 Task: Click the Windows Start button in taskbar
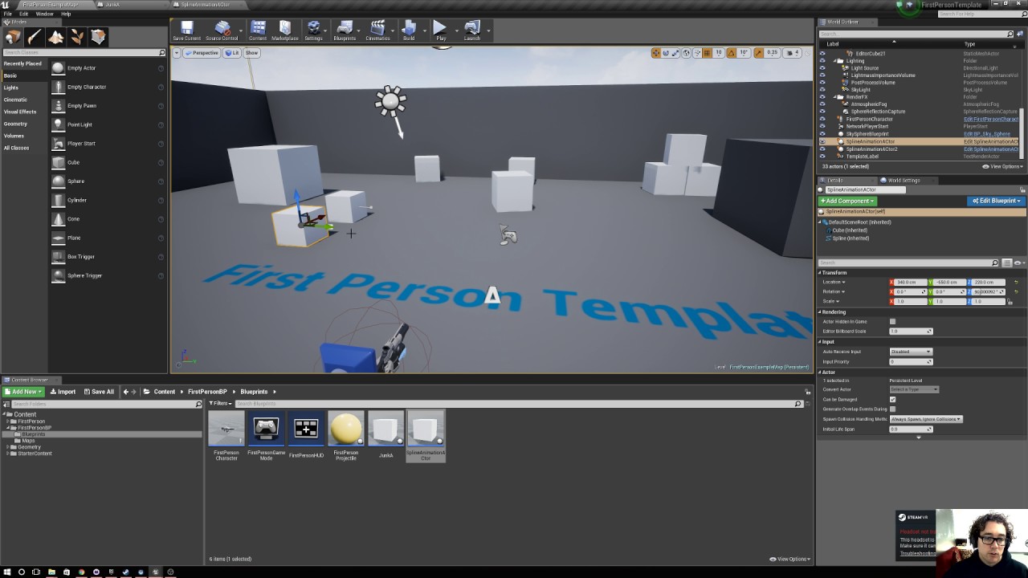pyautogui.click(x=6, y=572)
